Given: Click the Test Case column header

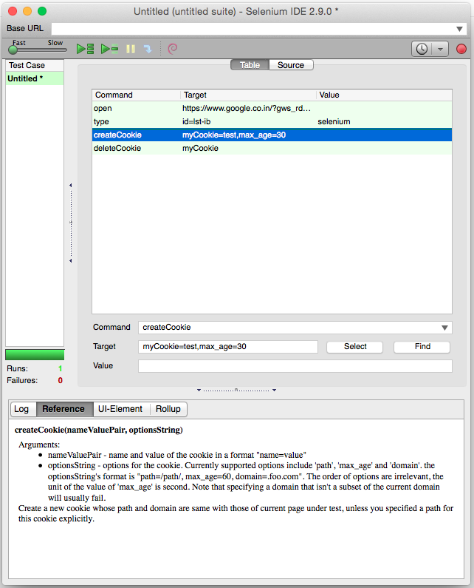Looking at the screenshot, I should (x=35, y=65).
